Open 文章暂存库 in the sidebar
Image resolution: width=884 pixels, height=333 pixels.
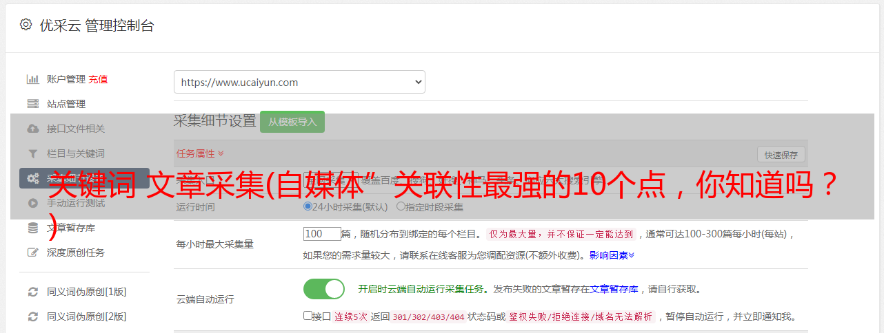(x=71, y=228)
